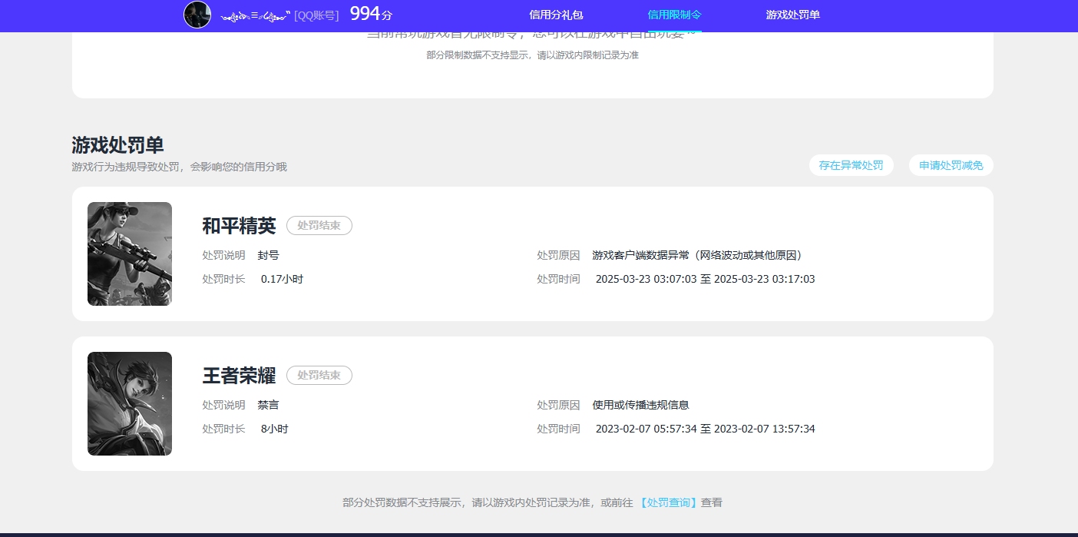Screen dimensions: 1078x537
Task: Open the 信用分礼包 tab
Action: pyautogui.click(x=556, y=15)
